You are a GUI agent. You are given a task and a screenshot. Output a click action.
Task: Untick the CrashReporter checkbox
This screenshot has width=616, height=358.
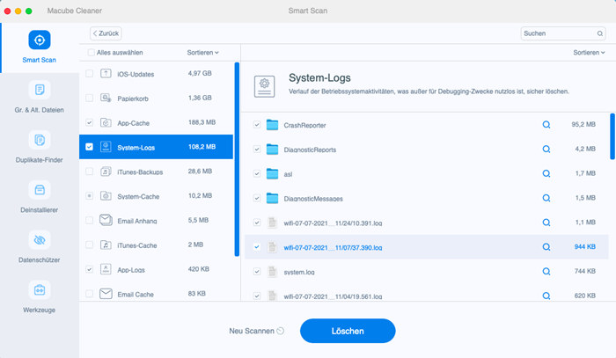(x=257, y=125)
